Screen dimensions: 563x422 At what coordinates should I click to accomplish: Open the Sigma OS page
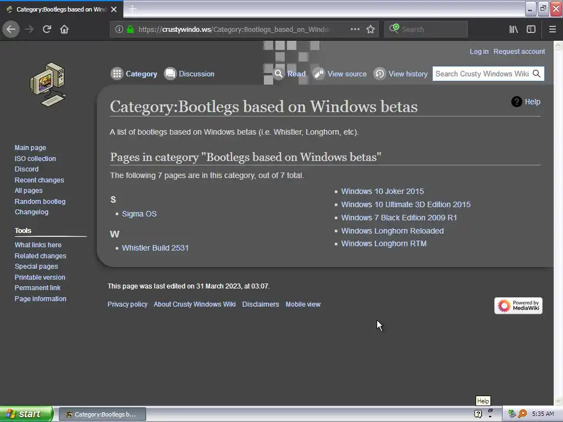(139, 214)
